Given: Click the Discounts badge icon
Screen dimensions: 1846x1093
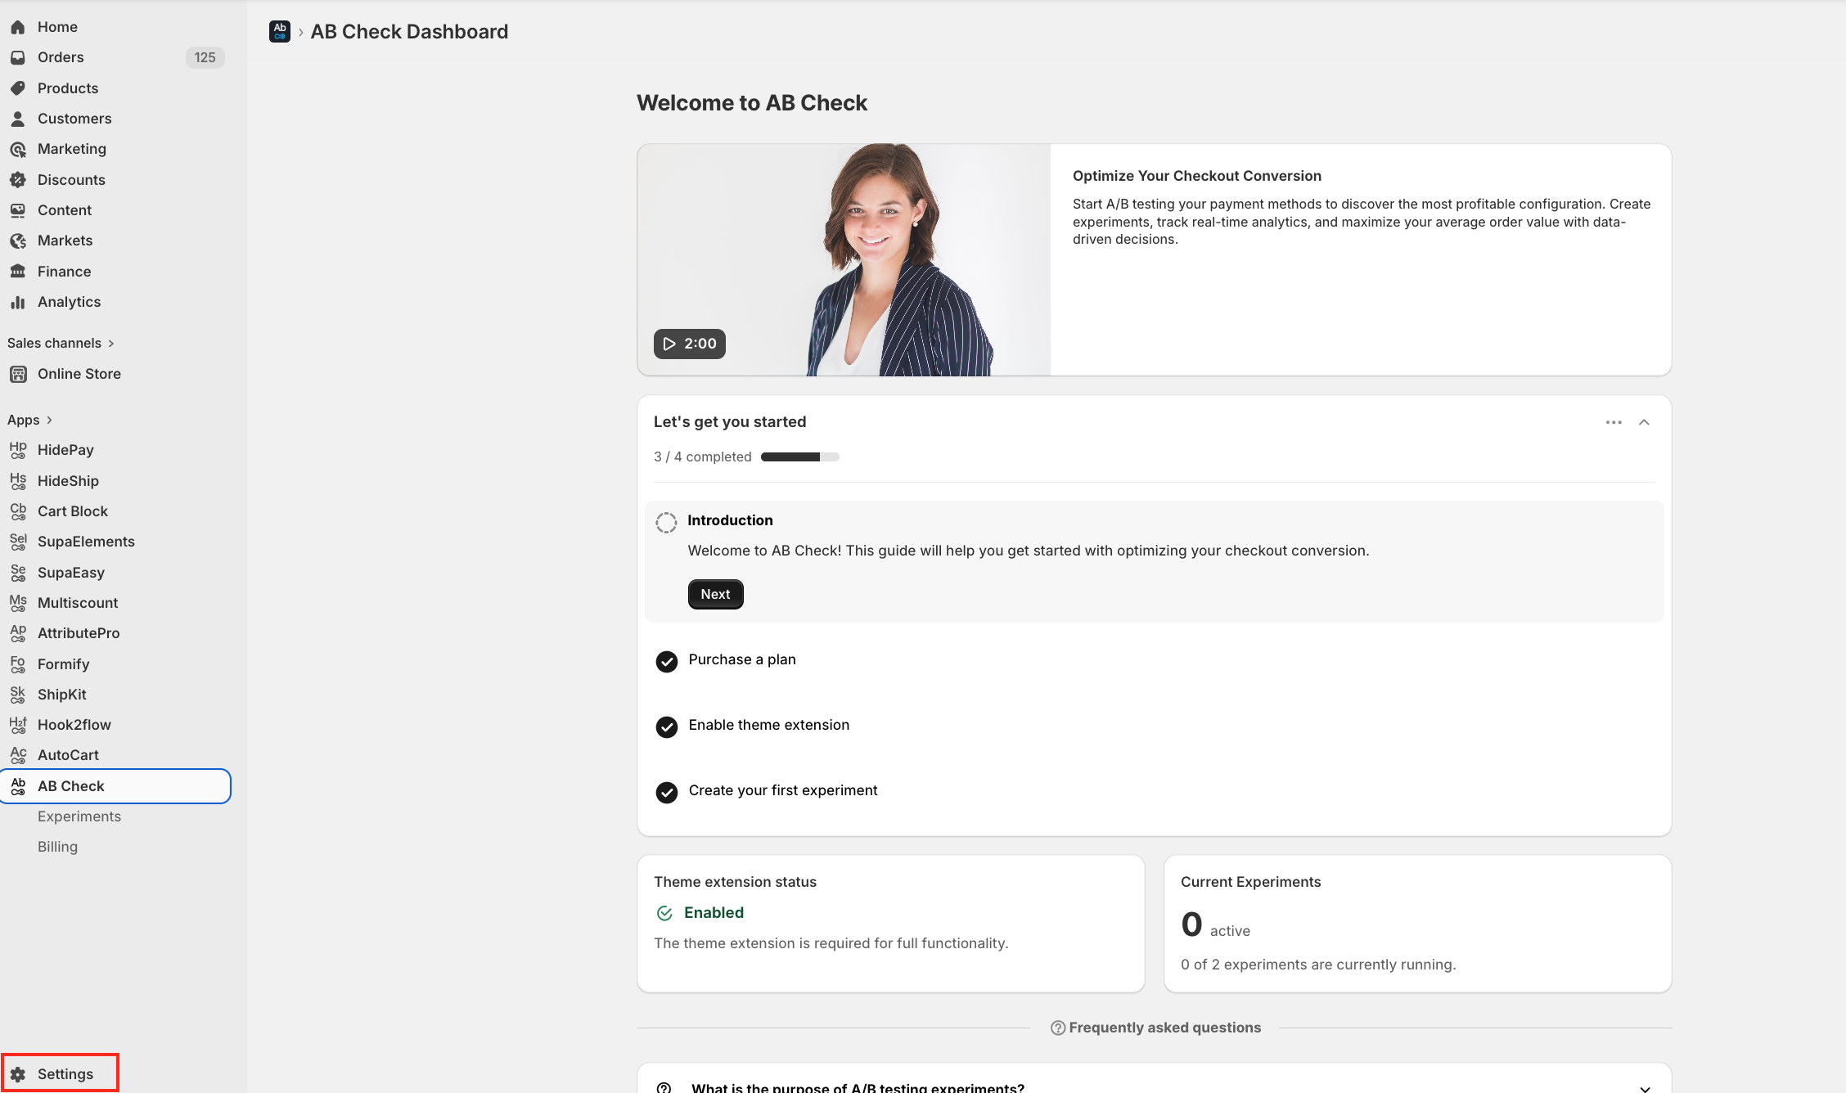Looking at the screenshot, I should coord(18,180).
